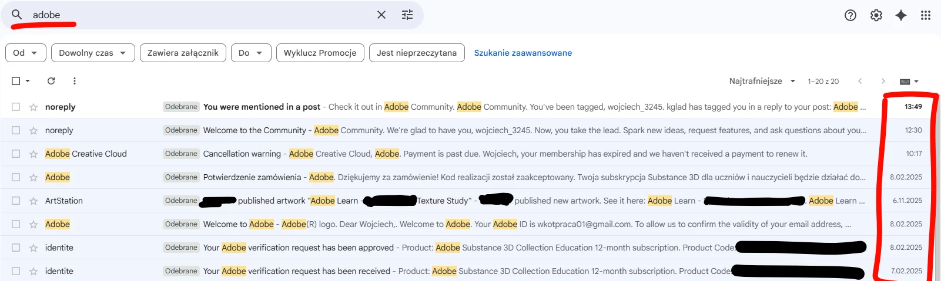Check the verification received email checkbox
941x281 pixels.
point(16,271)
